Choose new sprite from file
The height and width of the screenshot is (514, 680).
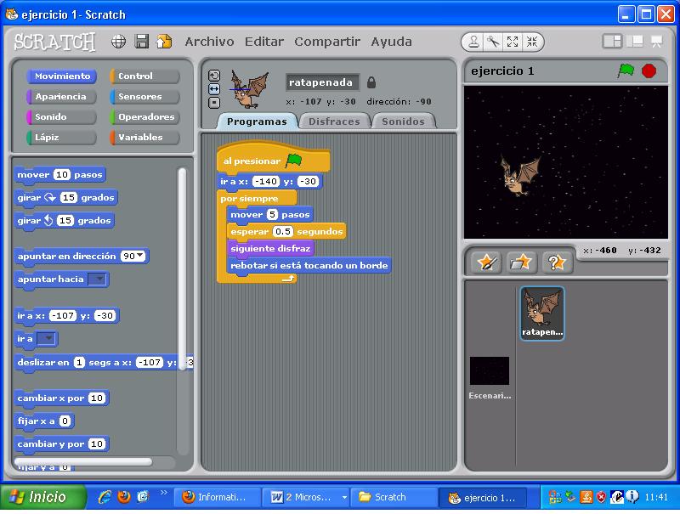(x=522, y=262)
